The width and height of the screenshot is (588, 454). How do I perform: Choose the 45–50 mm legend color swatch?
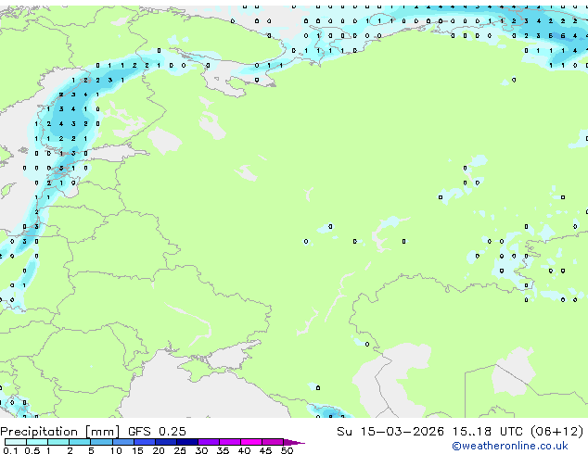(273, 442)
